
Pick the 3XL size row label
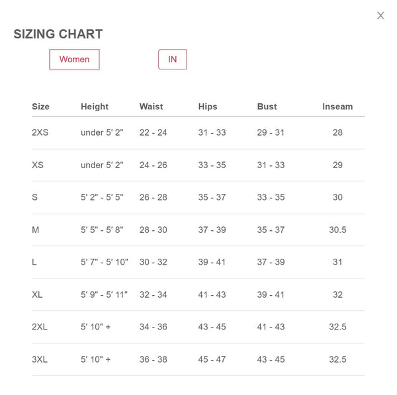coord(40,359)
